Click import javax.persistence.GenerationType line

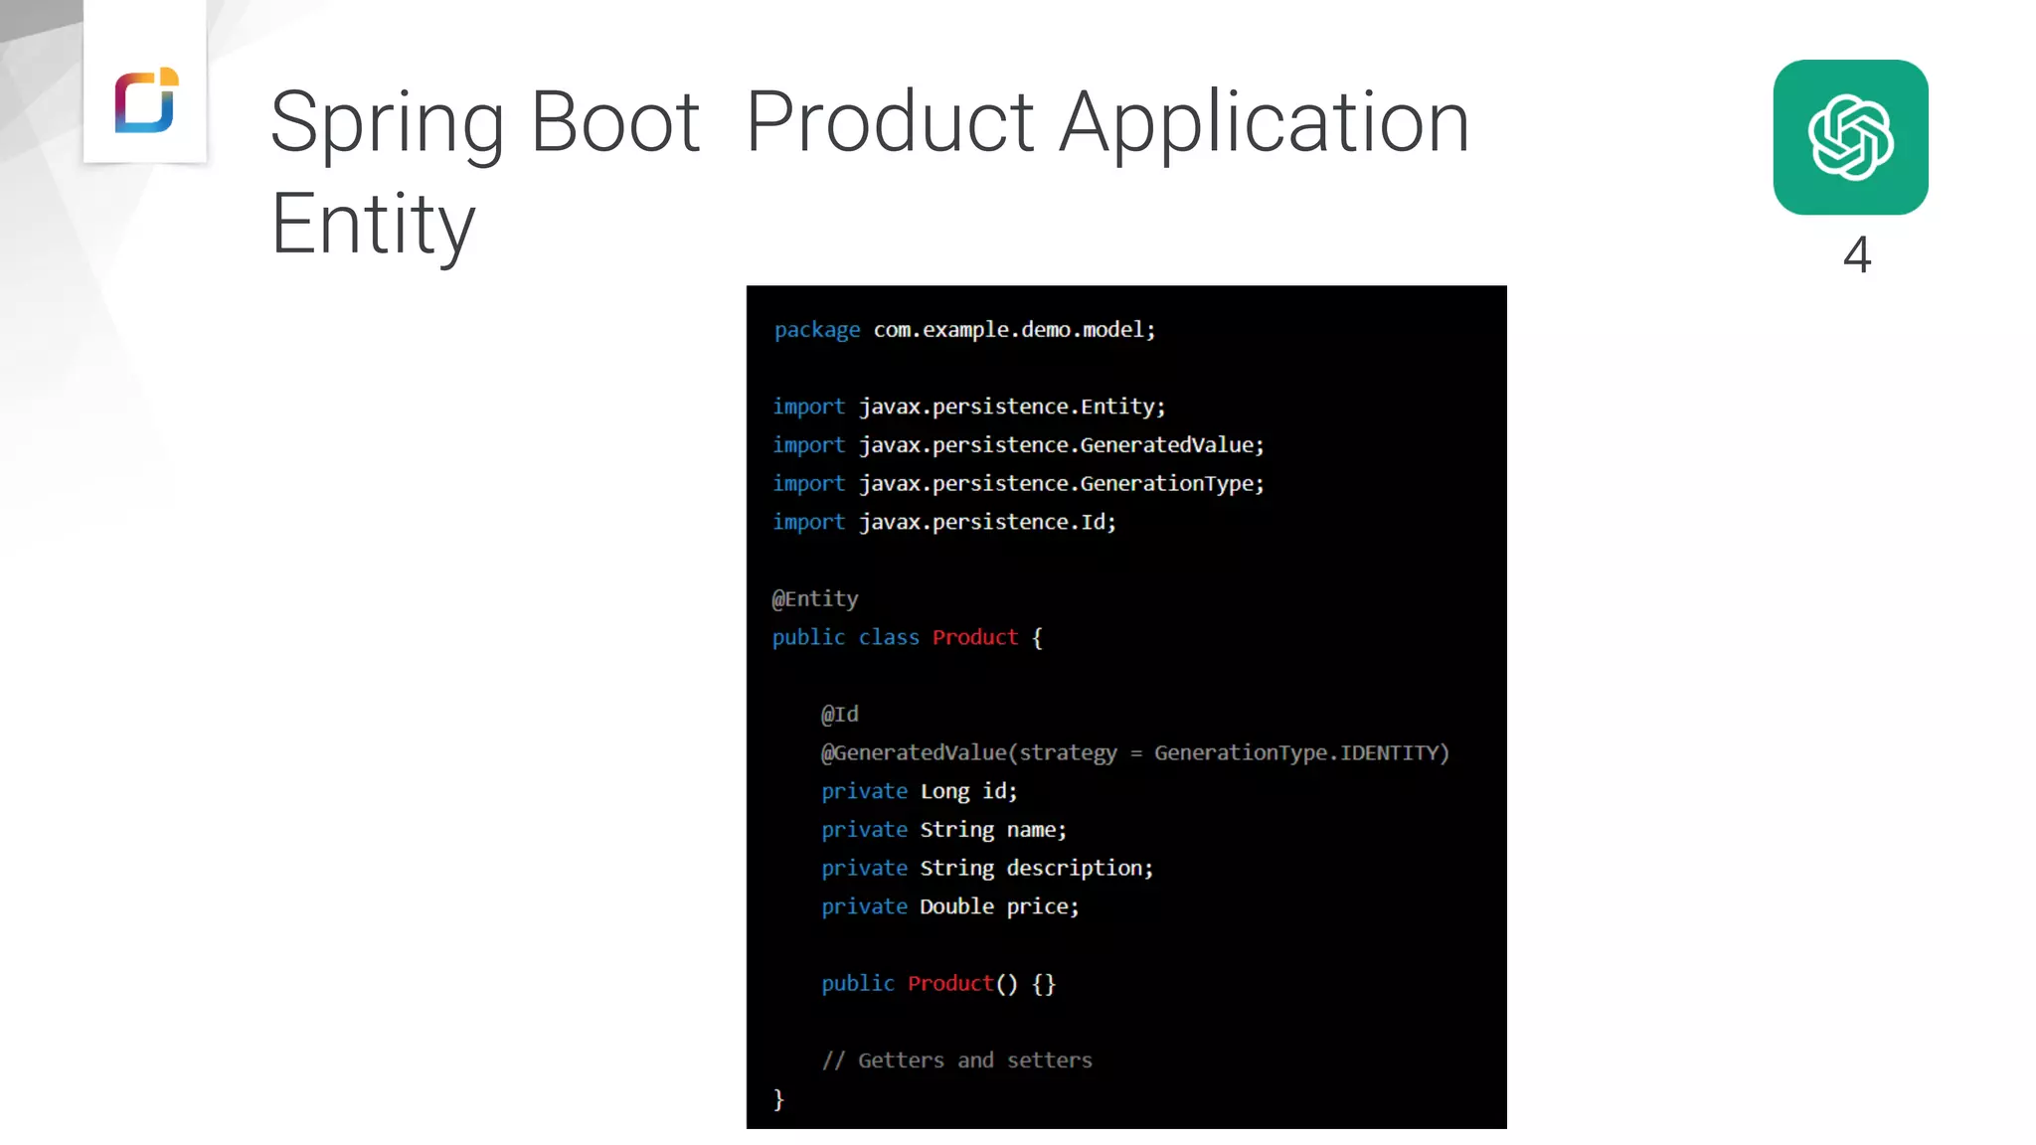coord(1018,483)
